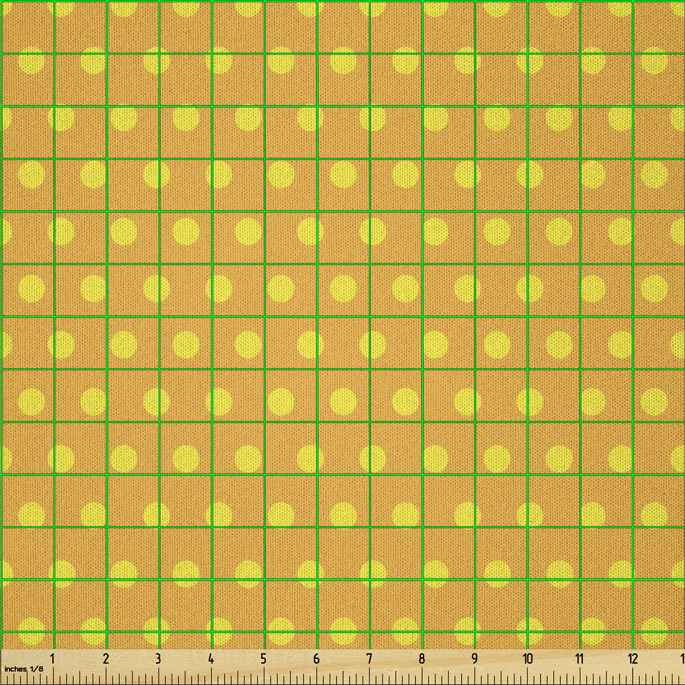This screenshot has height=685, width=685.
Task: Click the number 2 on the ruler
Action: 106,659
